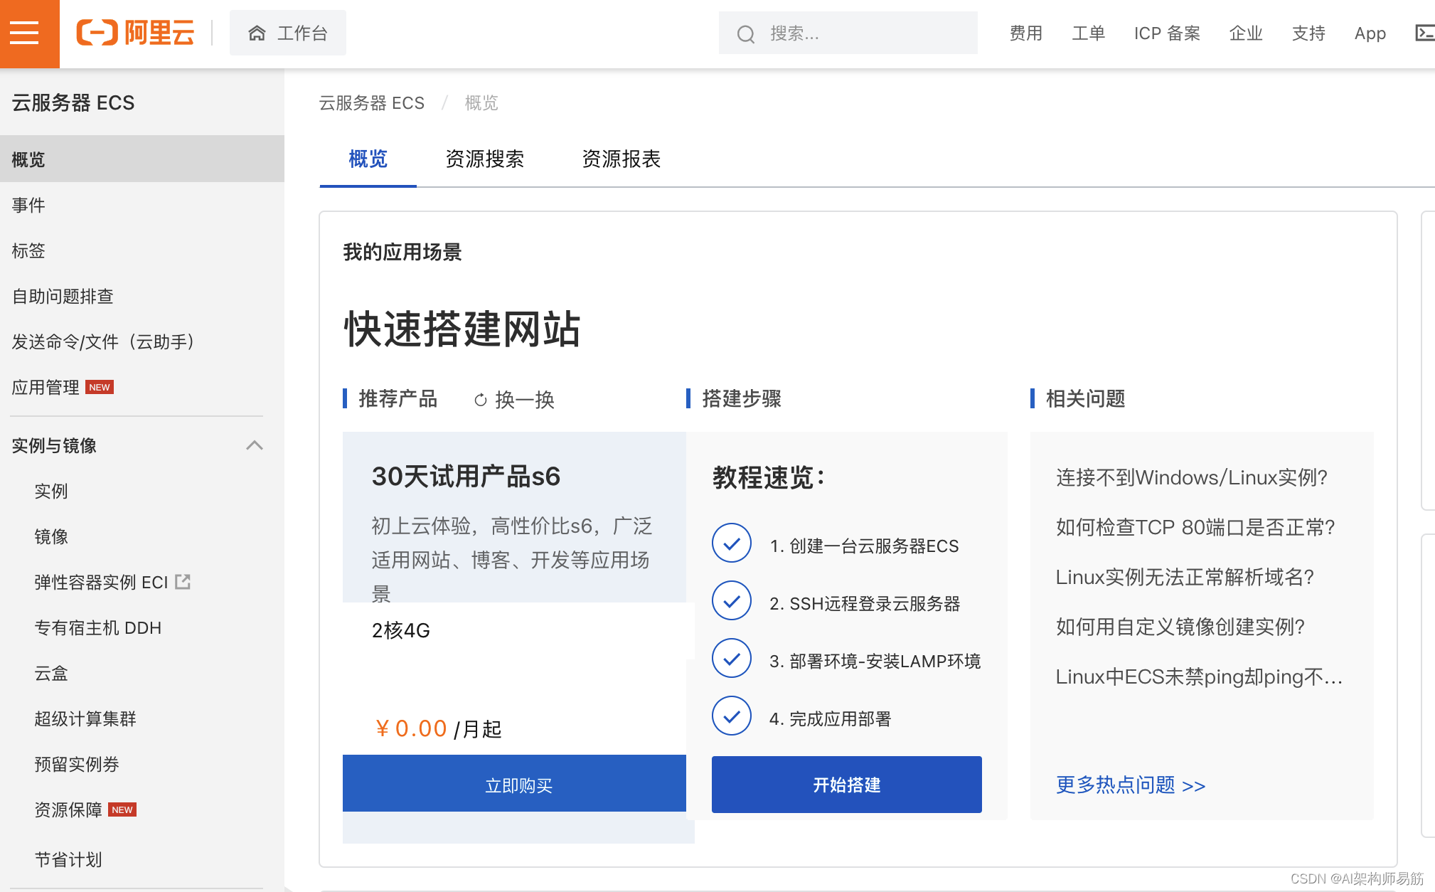
Task: Click the refresh icon beside 换一换
Action: pos(481,400)
